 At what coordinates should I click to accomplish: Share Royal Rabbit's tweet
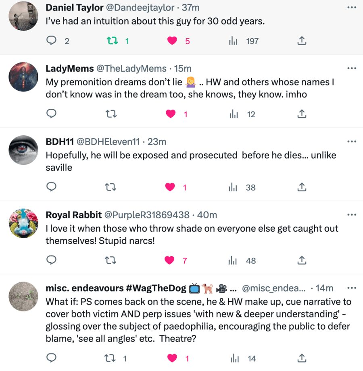tap(301, 260)
